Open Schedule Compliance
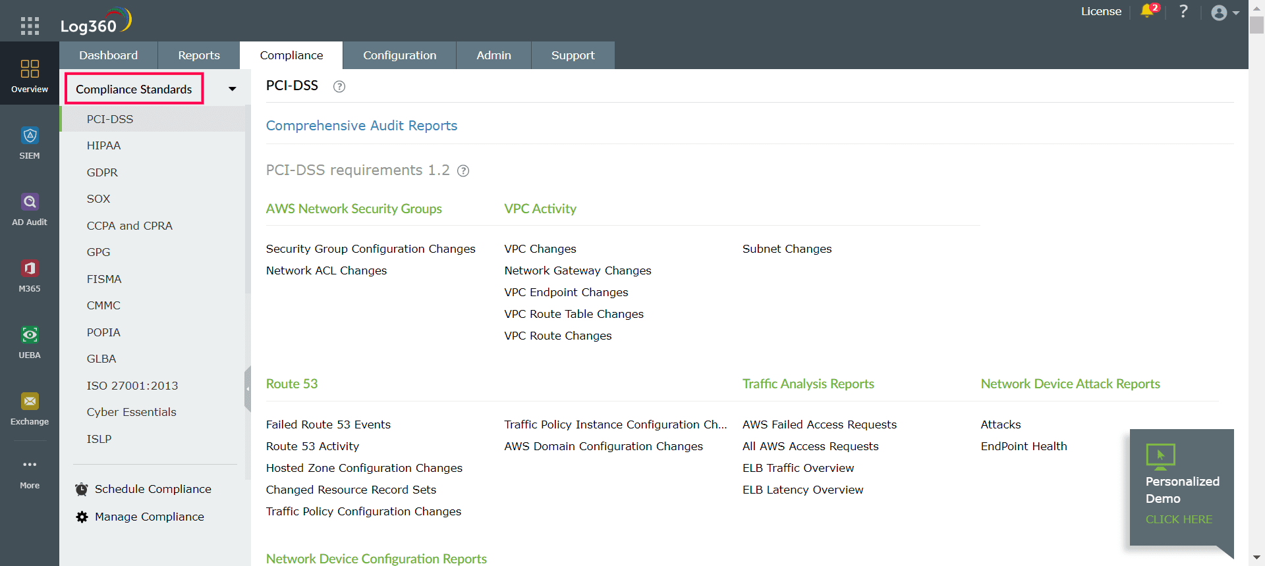Viewport: 1265px width, 566px height. click(153, 489)
